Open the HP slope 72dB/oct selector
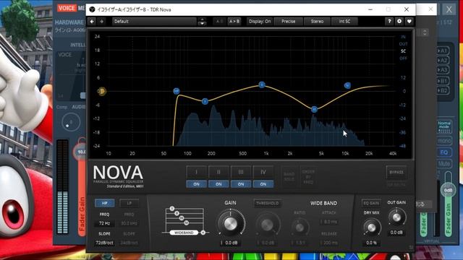 coord(104,243)
